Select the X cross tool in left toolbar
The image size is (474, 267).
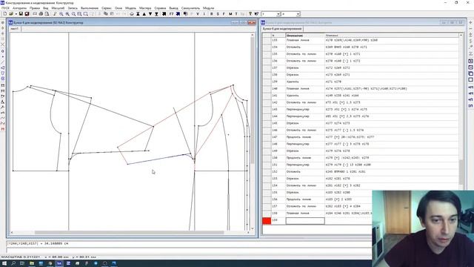[3, 44]
